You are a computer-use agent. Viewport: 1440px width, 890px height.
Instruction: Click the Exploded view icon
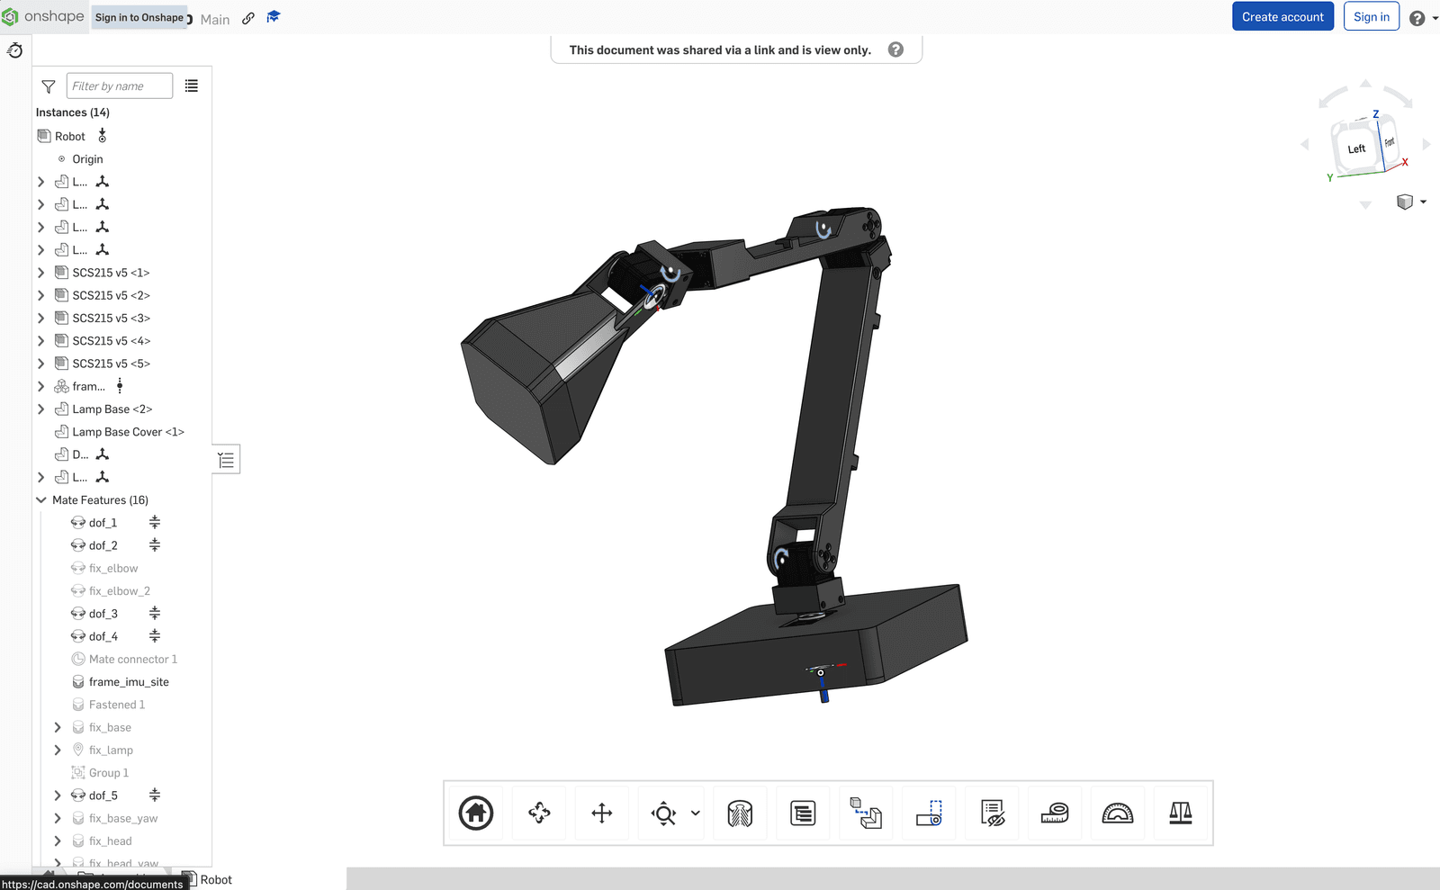pyautogui.click(x=866, y=814)
